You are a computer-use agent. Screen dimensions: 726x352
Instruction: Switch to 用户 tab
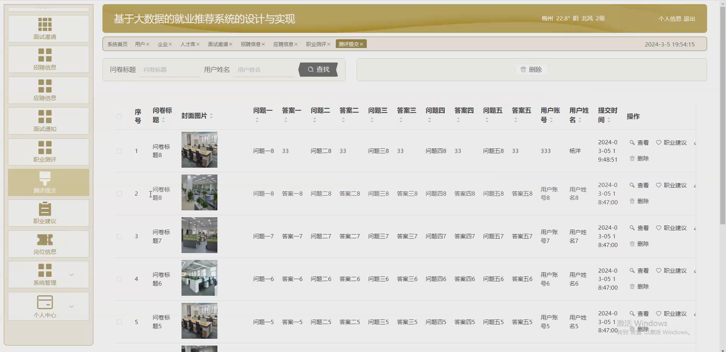click(x=140, y=44)
